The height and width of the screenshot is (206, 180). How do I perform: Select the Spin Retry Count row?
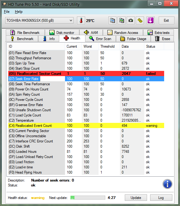pos(86,94)
